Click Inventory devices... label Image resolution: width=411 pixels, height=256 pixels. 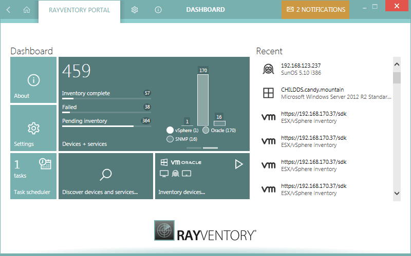tap(182, 192)
